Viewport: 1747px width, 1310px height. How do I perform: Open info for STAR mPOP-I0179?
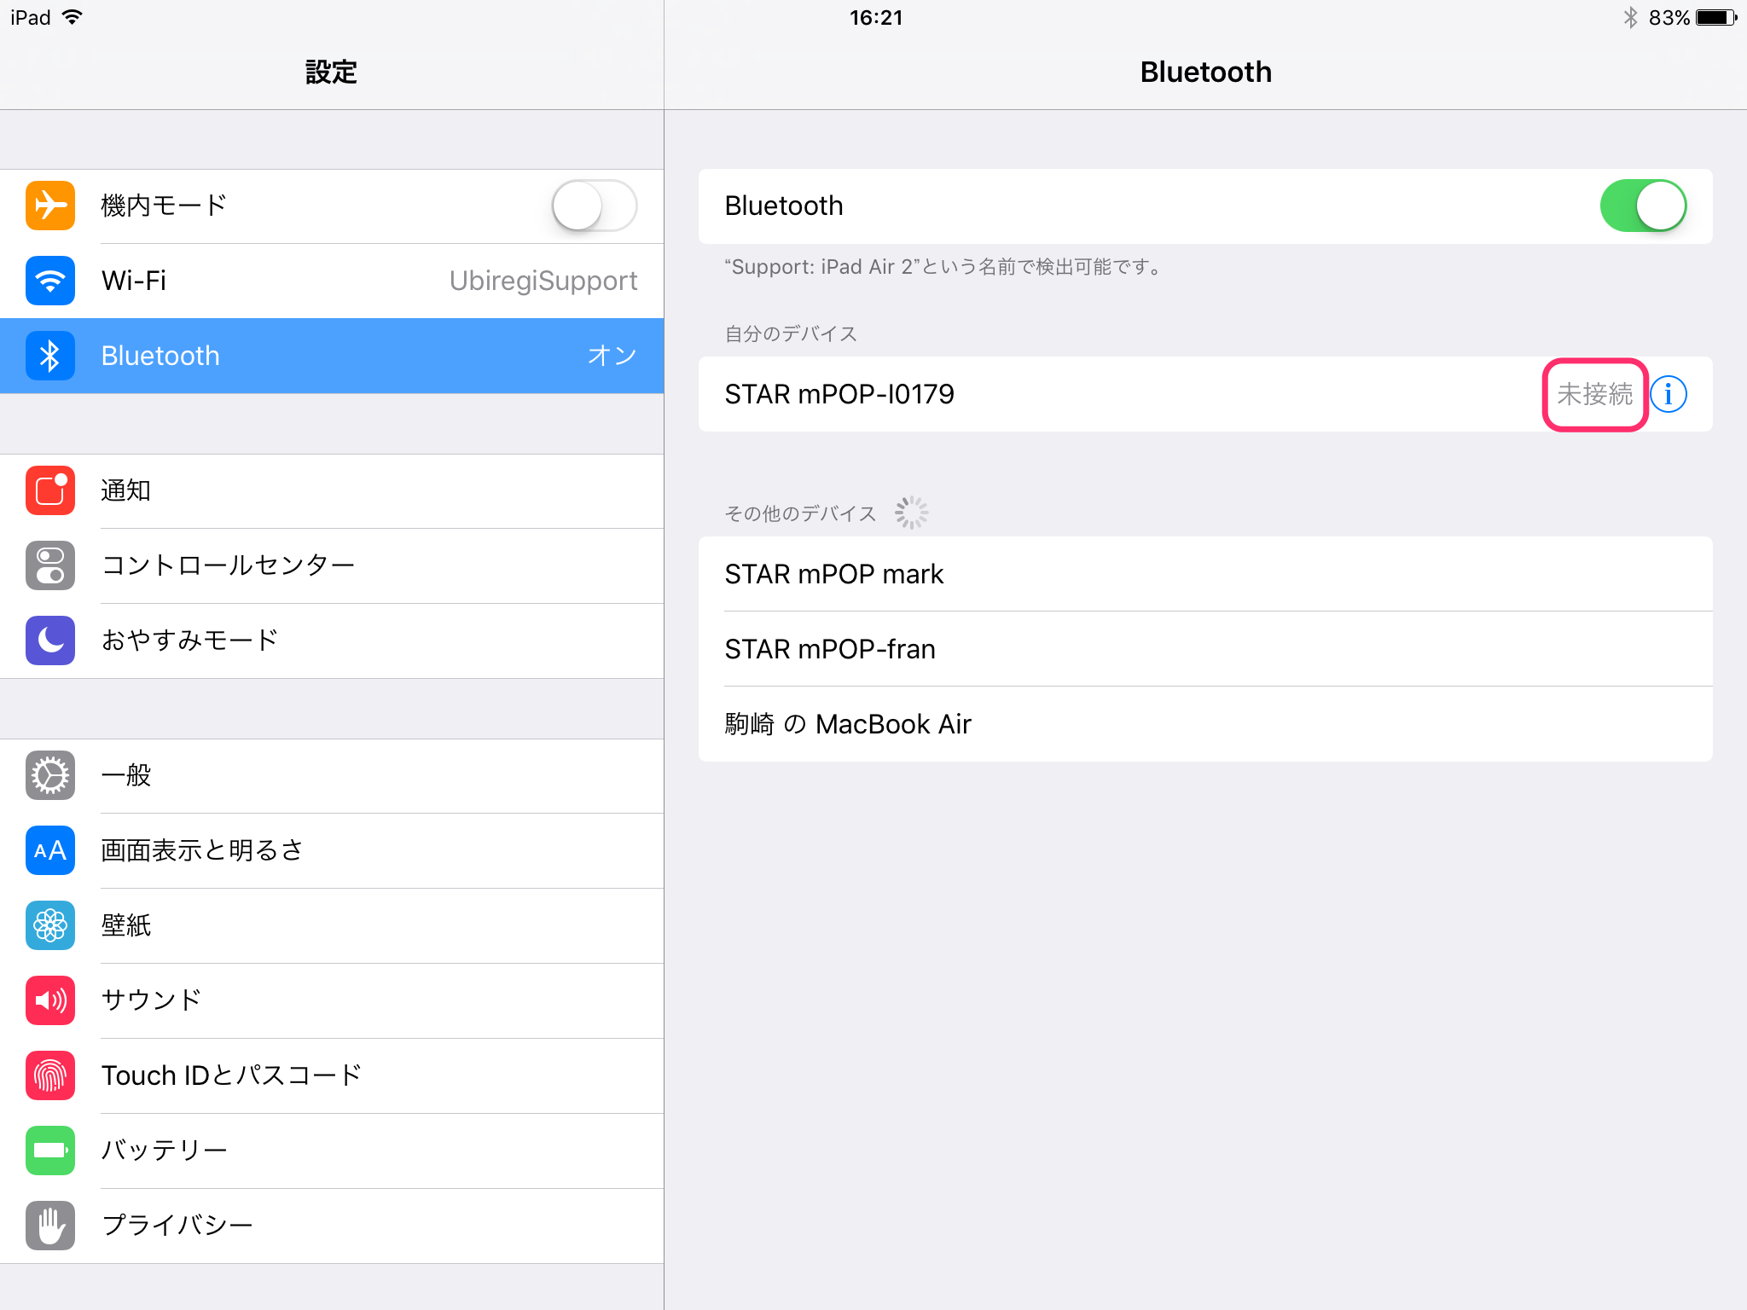tap(1669, 394)
